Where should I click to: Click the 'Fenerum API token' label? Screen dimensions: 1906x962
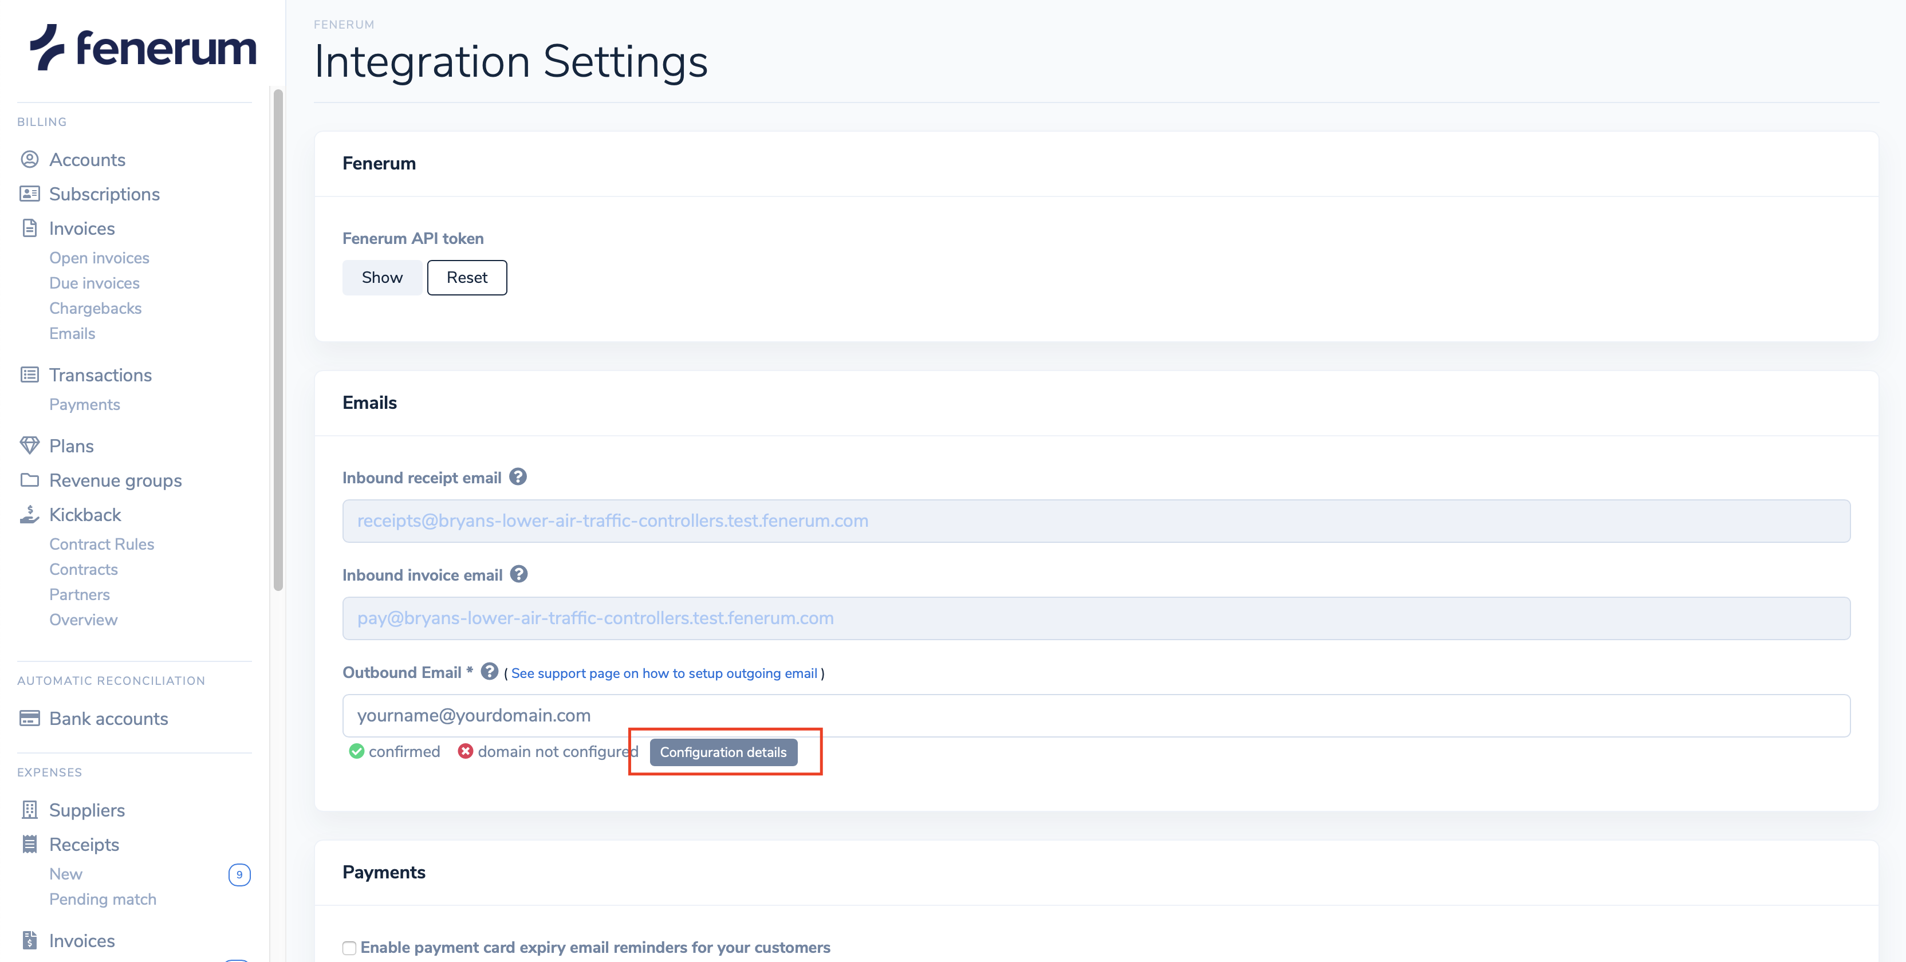pyautogui.click(x=413, y=238)
